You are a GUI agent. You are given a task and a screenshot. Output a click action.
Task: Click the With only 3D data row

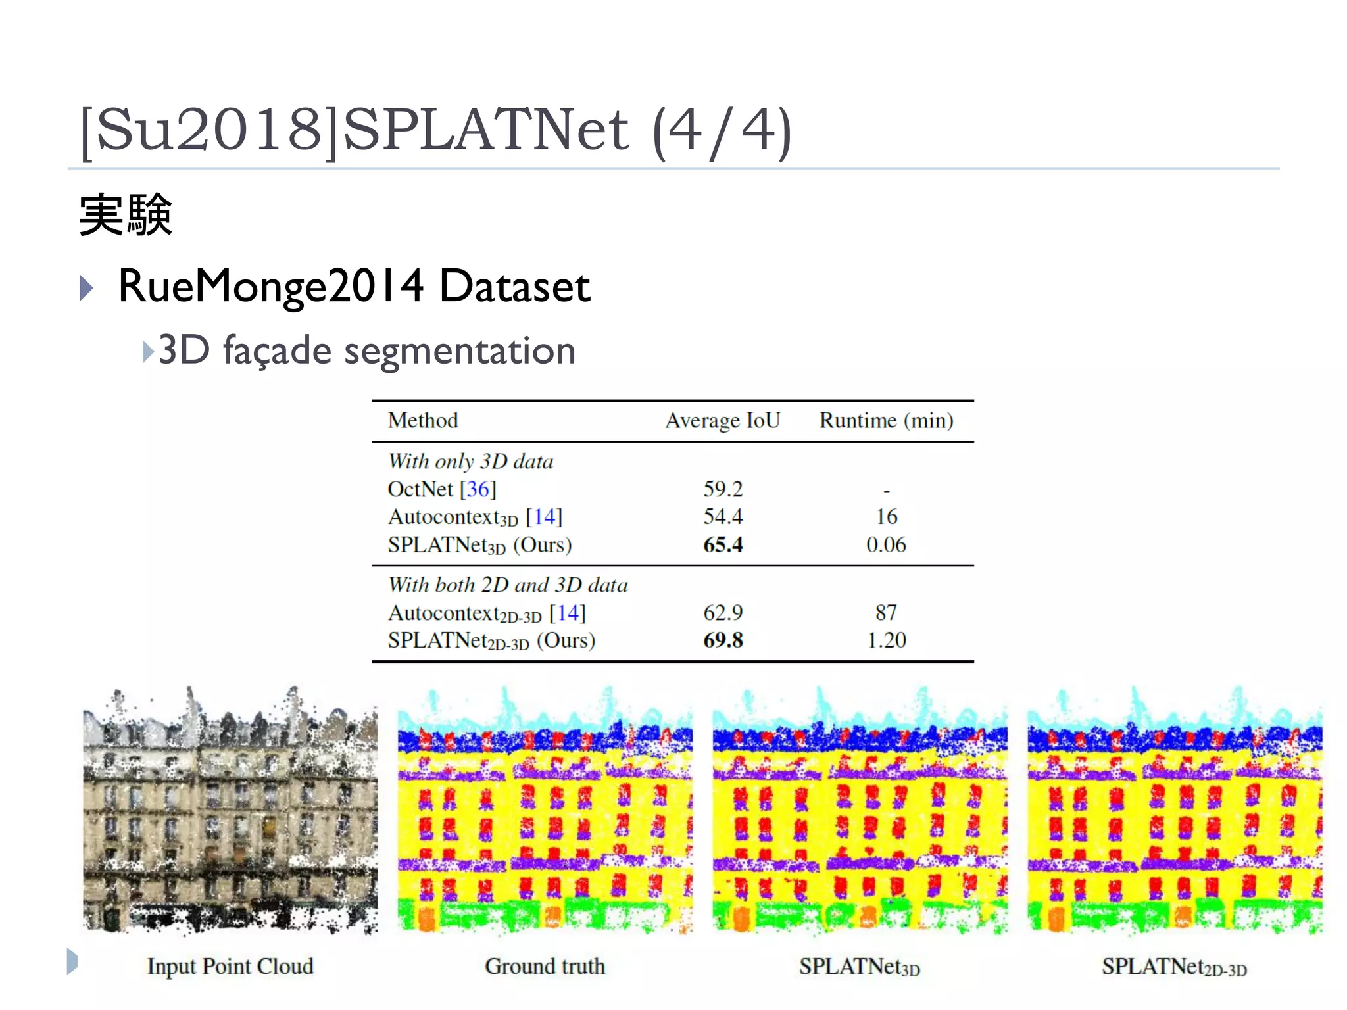tap(471, 461)
